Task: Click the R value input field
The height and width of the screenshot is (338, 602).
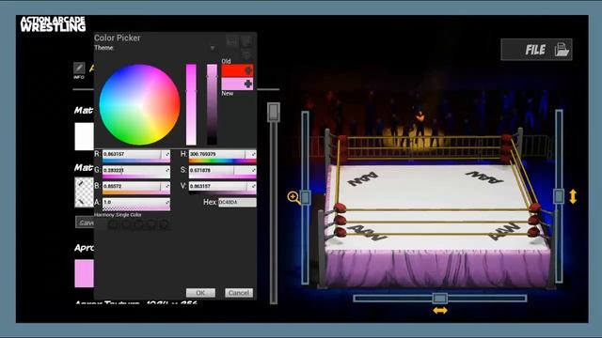Action: [132, 154]
